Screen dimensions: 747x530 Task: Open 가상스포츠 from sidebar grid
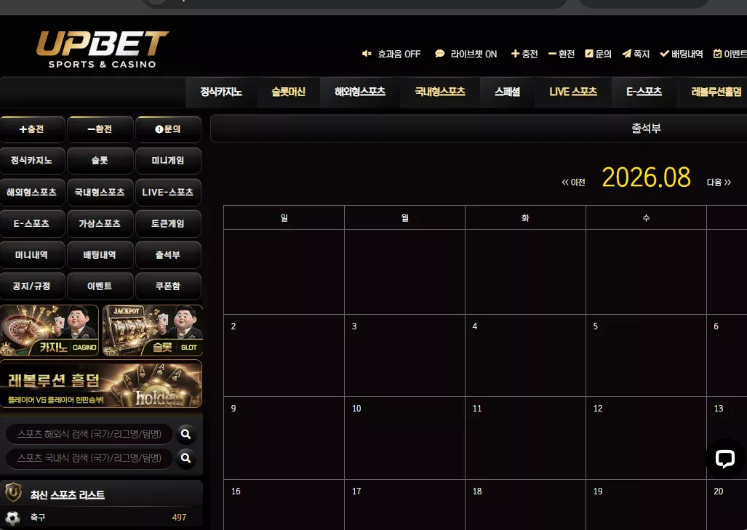pyautogui.click(x=100, y=224)
